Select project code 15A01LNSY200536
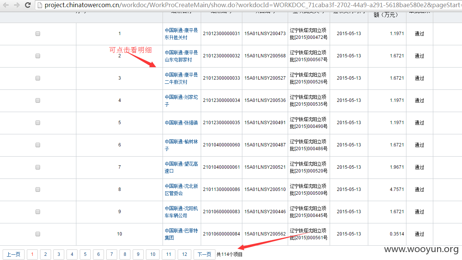The width and height of the screenshot is (462, 260). 265,100
